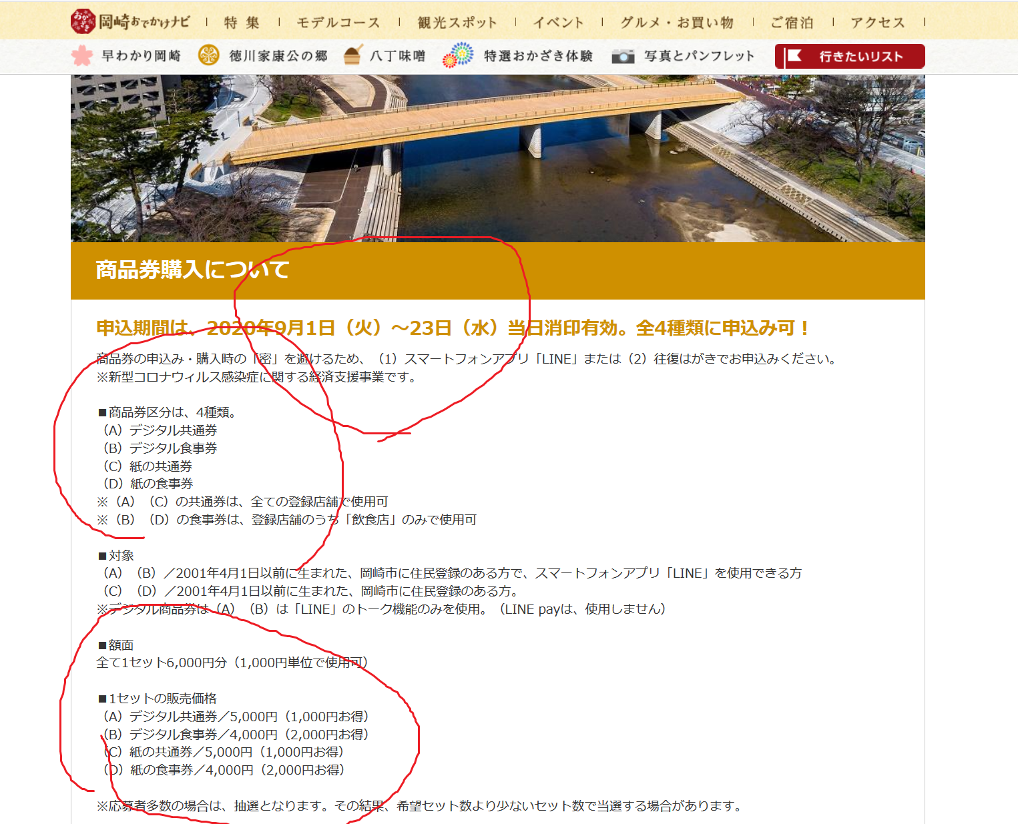Open 観光スポット menu item
Viewport: 1018px width, 824px height.
click(457, 23)
